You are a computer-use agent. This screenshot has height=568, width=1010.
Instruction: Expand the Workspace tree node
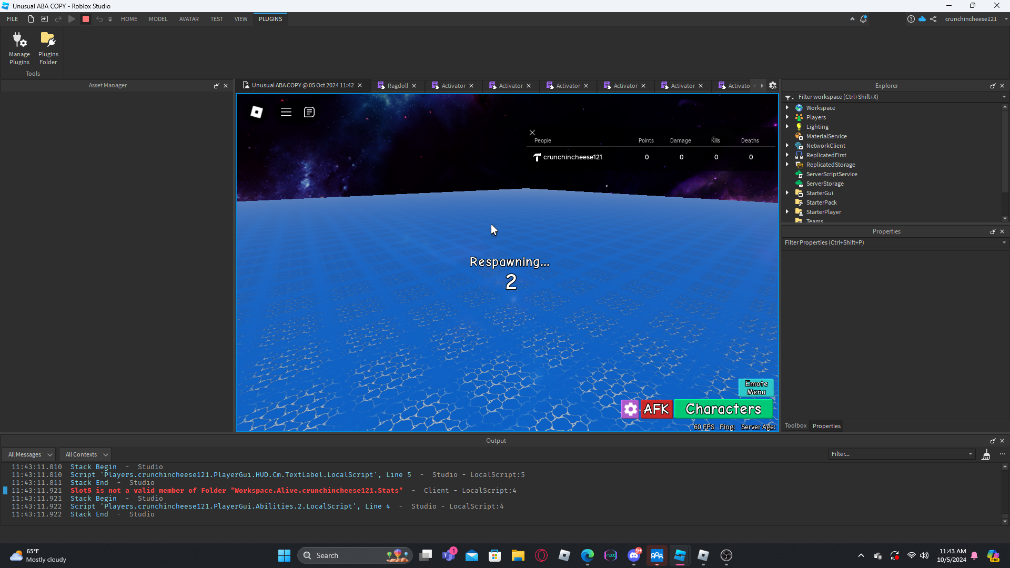(787, 108)
